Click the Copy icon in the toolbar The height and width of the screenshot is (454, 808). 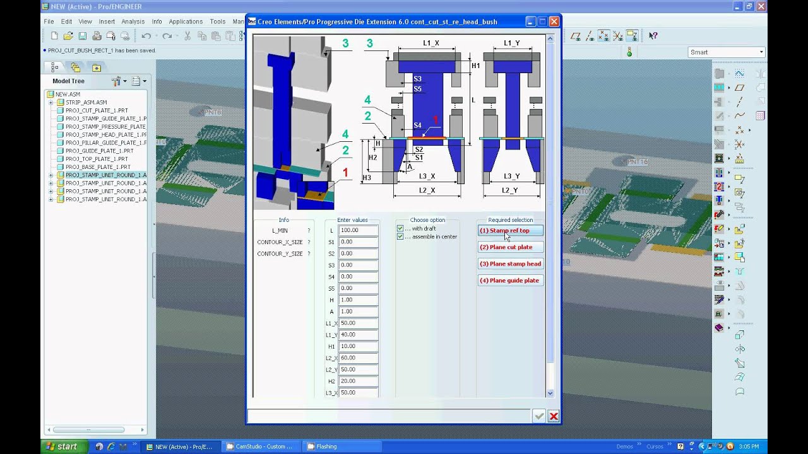pyautogui.click(x=201, y=36)
